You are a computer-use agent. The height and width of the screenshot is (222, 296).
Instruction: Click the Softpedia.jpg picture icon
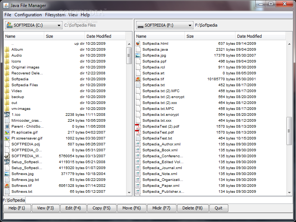tap(138, 55)
